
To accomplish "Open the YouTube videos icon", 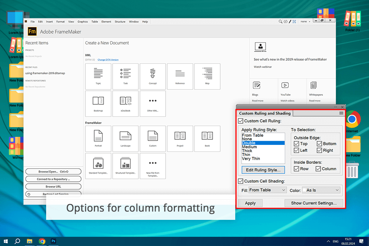I will pyautogui.click(x=285, y=85).
